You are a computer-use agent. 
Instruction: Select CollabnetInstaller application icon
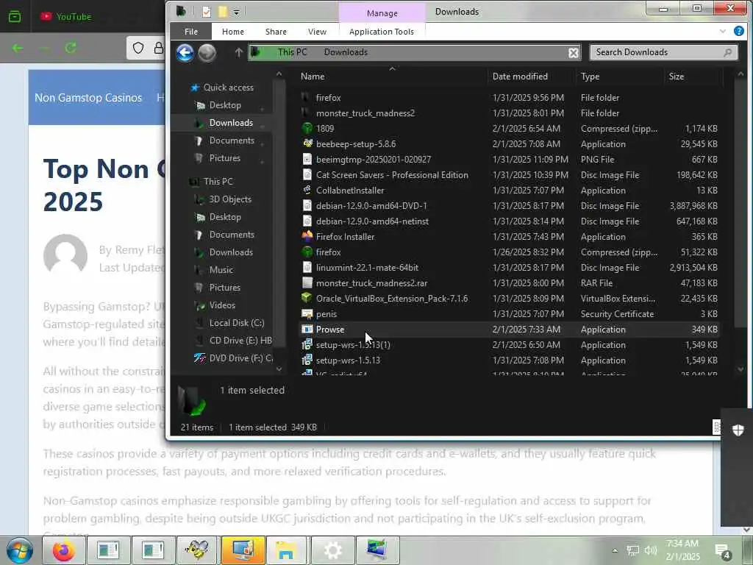click(307, 191)
